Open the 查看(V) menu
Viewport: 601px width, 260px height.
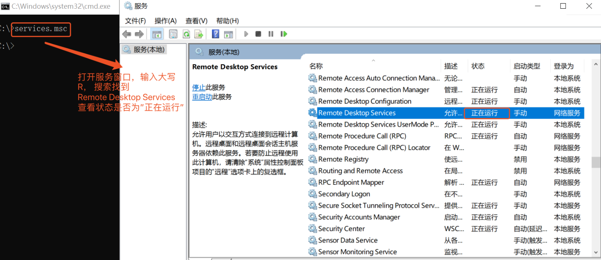196,21
